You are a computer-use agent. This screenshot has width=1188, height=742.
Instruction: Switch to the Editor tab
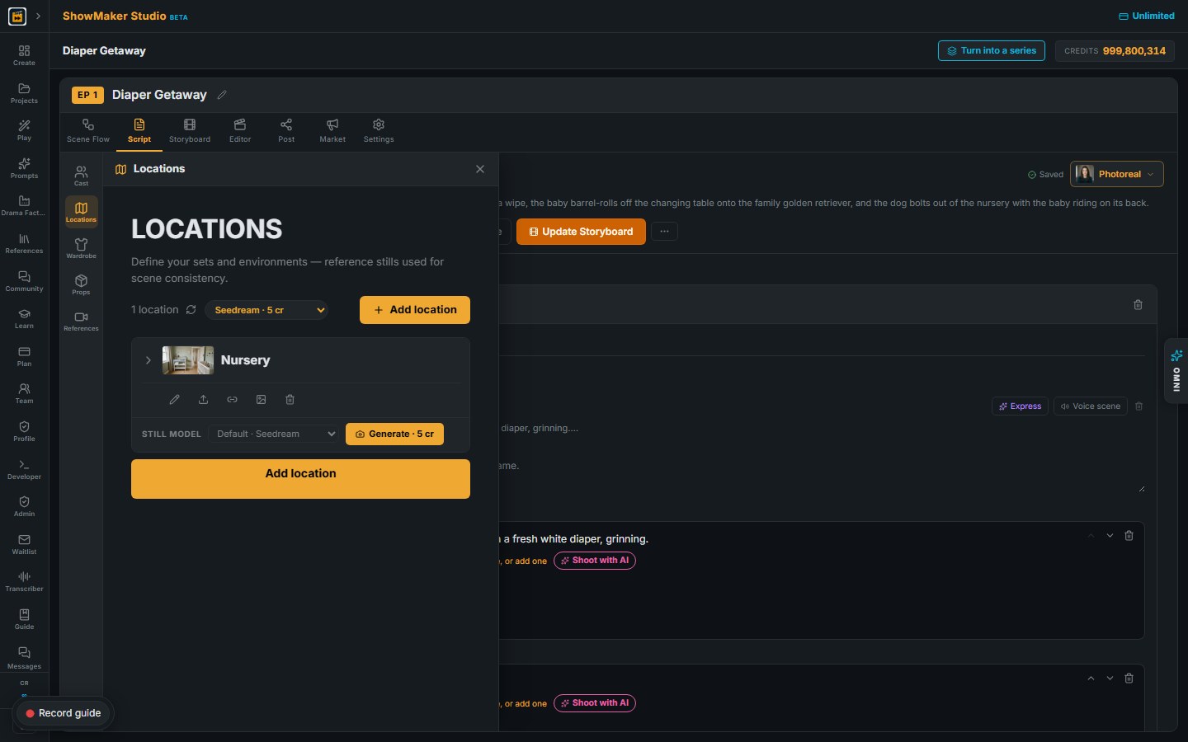tap(240, 130)
